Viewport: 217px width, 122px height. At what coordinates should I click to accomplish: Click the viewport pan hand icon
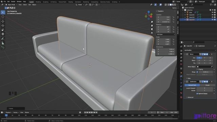point(152,26)
